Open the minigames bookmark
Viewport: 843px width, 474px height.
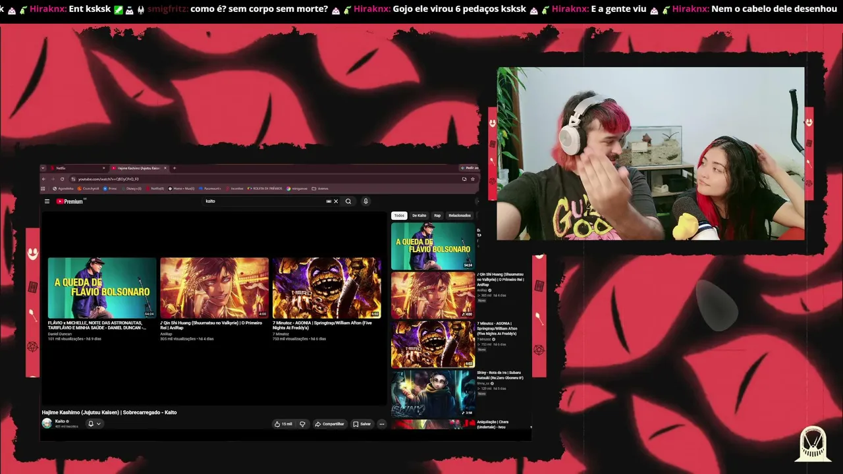tap(298, 189)
